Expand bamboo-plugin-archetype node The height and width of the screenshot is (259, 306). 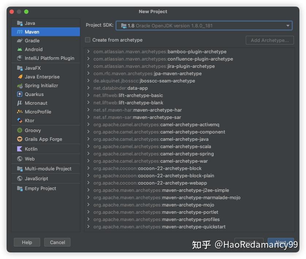click(x=89, y=51)
